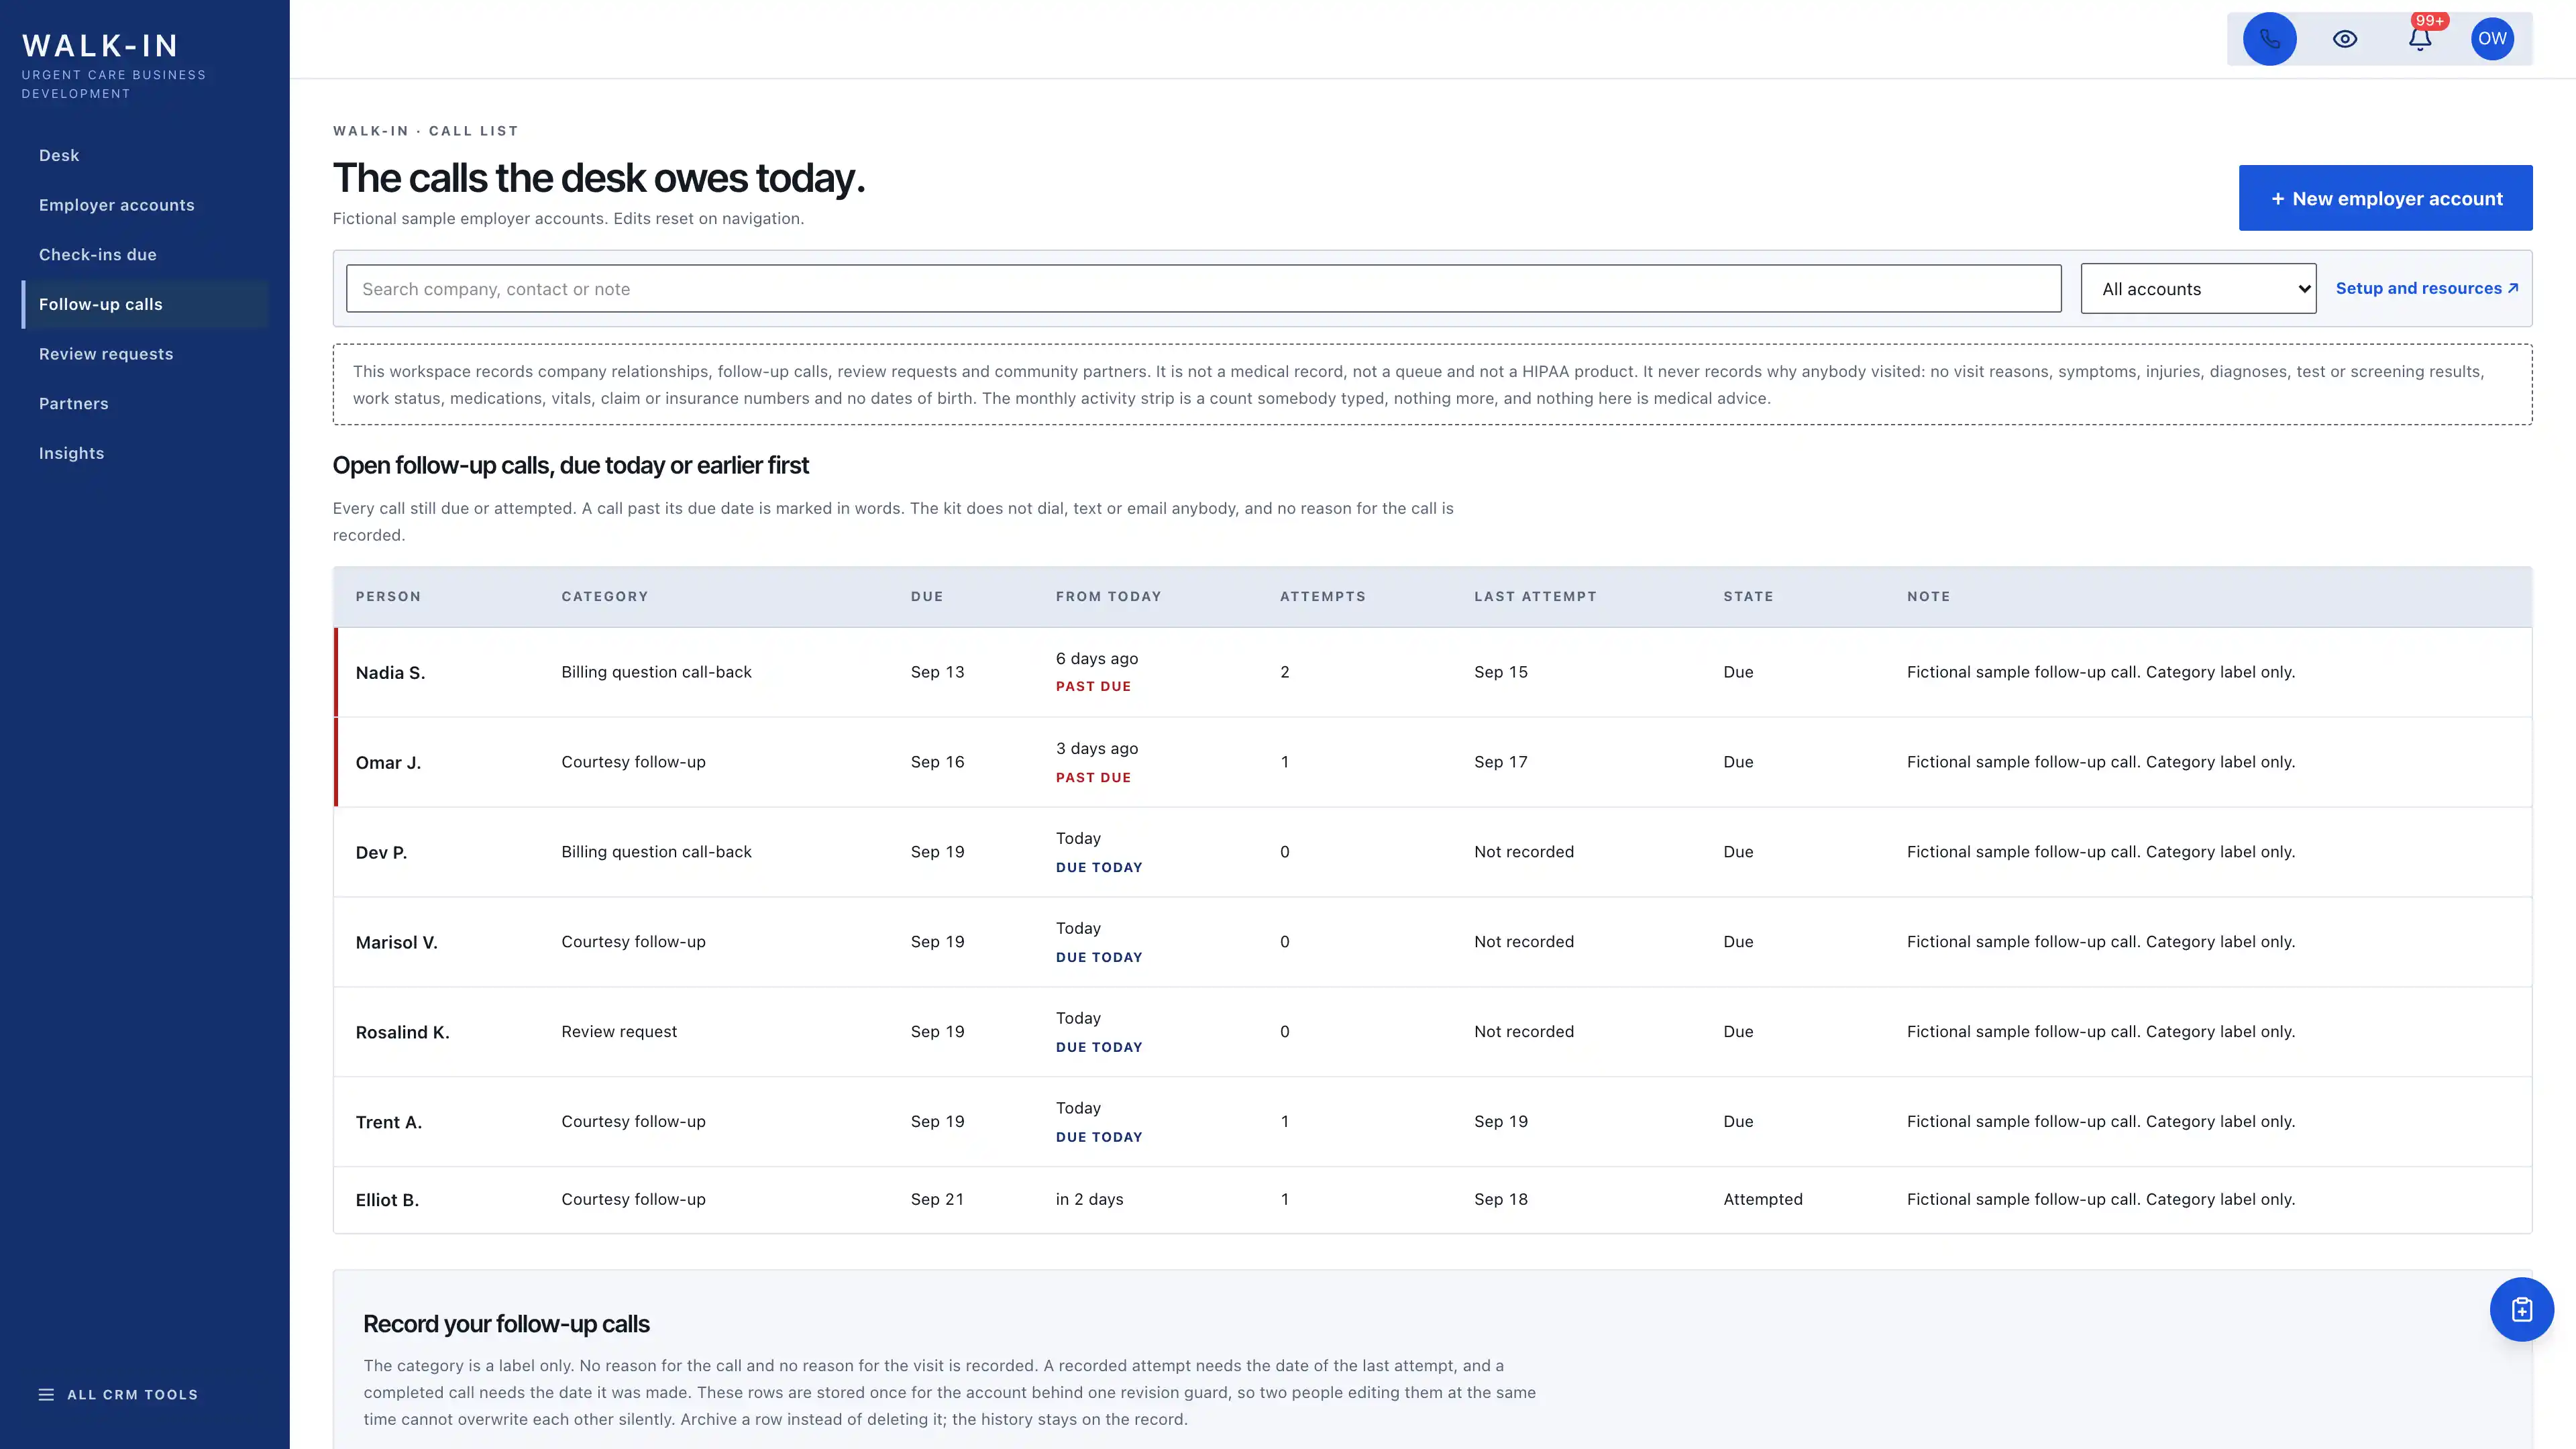Click the Category column header
The height and width of the screenshot is (1449, 2576).
click(x=605, y=597)
